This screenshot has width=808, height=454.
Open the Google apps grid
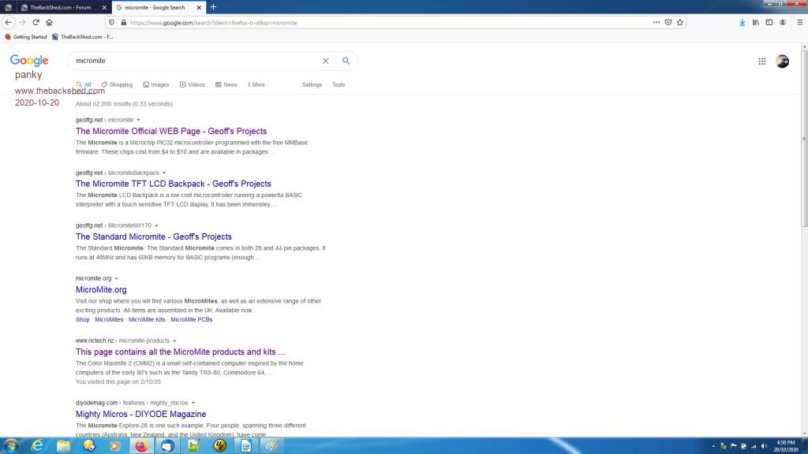click(761, 61)
